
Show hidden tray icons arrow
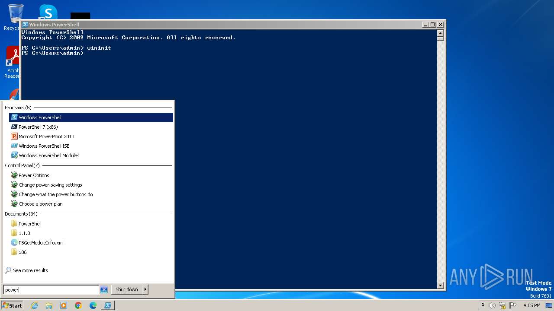(483, 305)
